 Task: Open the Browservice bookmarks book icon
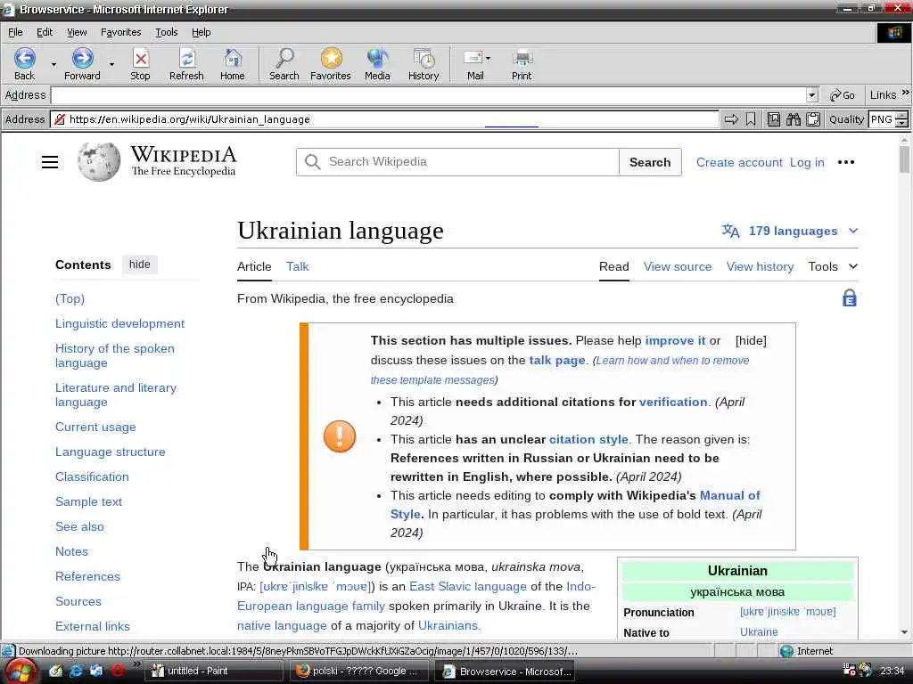(773, 119)
